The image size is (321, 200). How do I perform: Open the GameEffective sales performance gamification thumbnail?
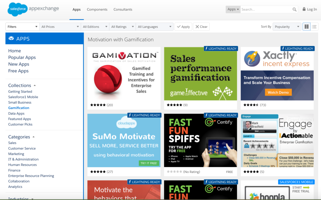200,74
